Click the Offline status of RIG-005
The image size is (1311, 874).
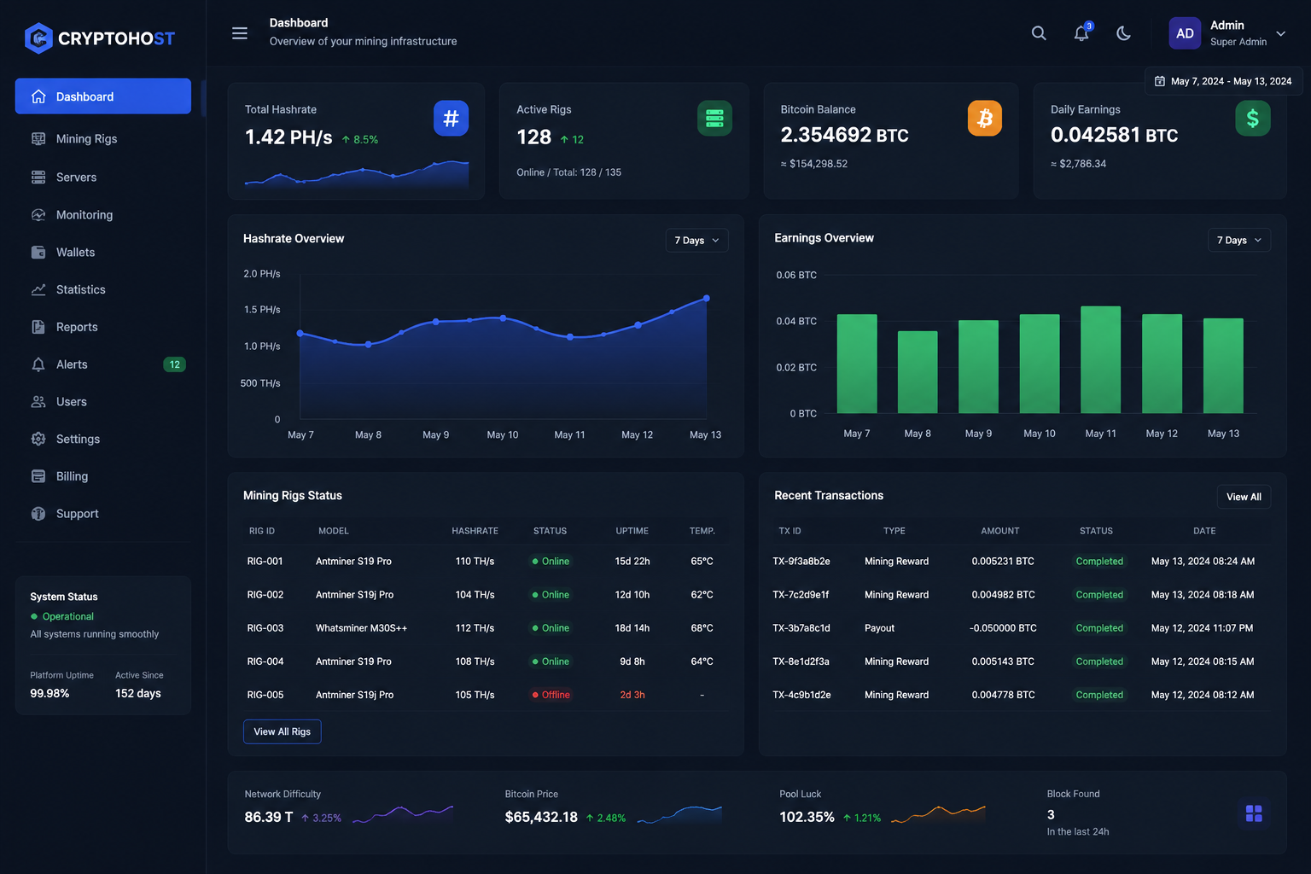pos(551,695)
